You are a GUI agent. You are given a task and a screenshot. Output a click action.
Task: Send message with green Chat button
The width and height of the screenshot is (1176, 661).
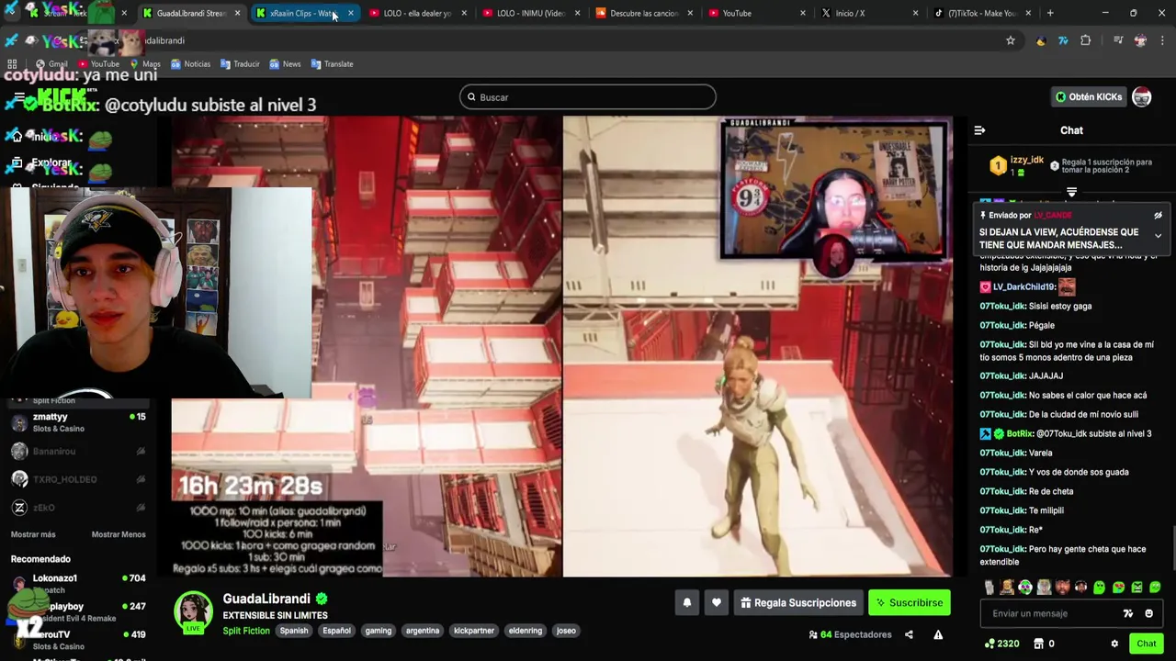click(x=1146, y=644)
